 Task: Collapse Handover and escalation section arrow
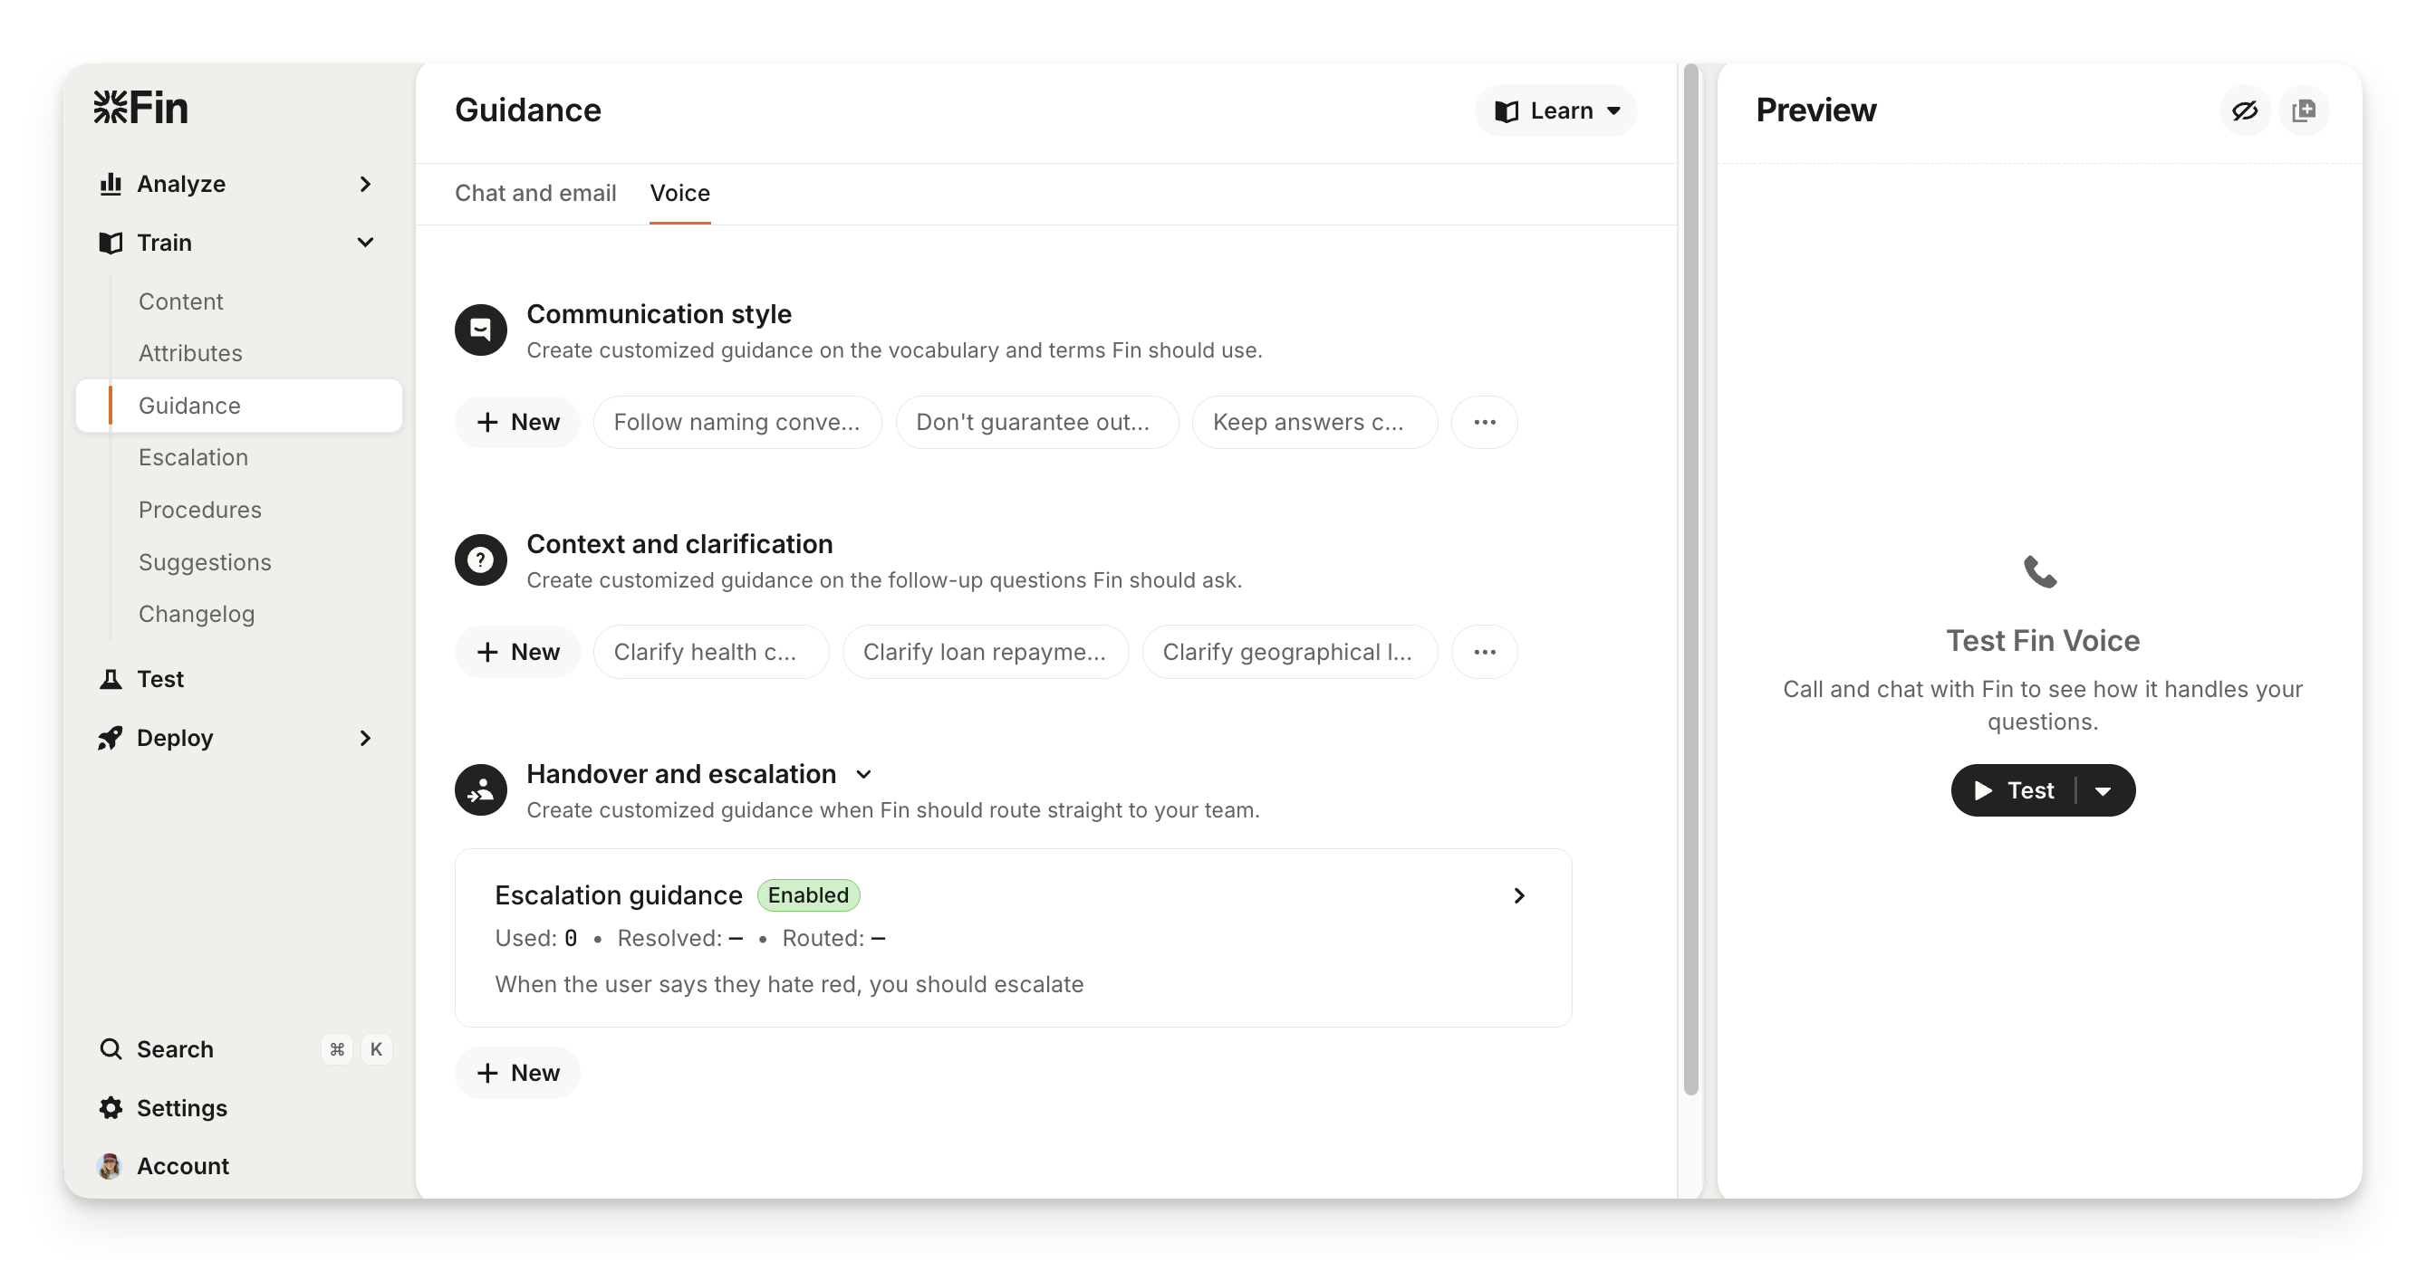pyautogui.click(x=863, y=775)
